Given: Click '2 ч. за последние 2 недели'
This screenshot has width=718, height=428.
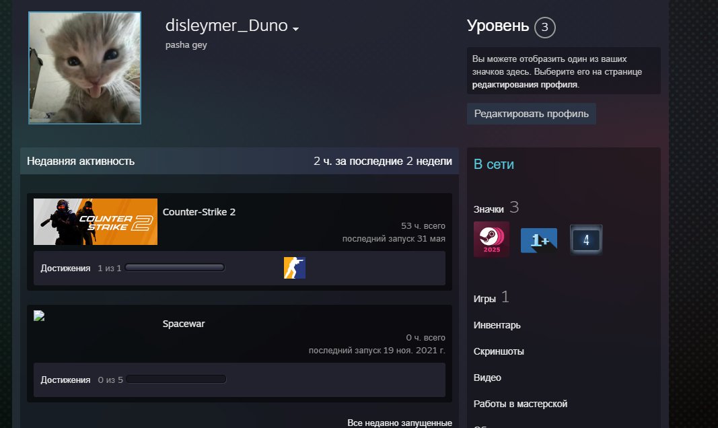Looking at the screenshot, I should pos(383,161).
